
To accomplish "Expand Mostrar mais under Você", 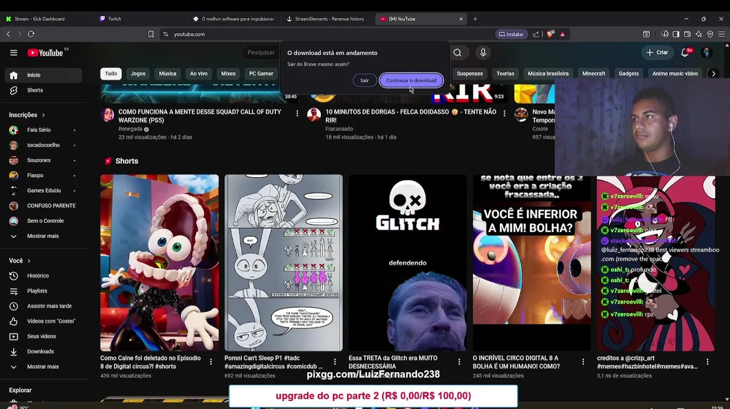I will (x=43, y=366).
